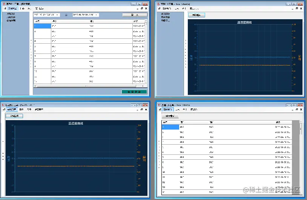Click the 温湿度曲线 chart title in the top-right window
The image size is (307, 200).
coord(244,23)
